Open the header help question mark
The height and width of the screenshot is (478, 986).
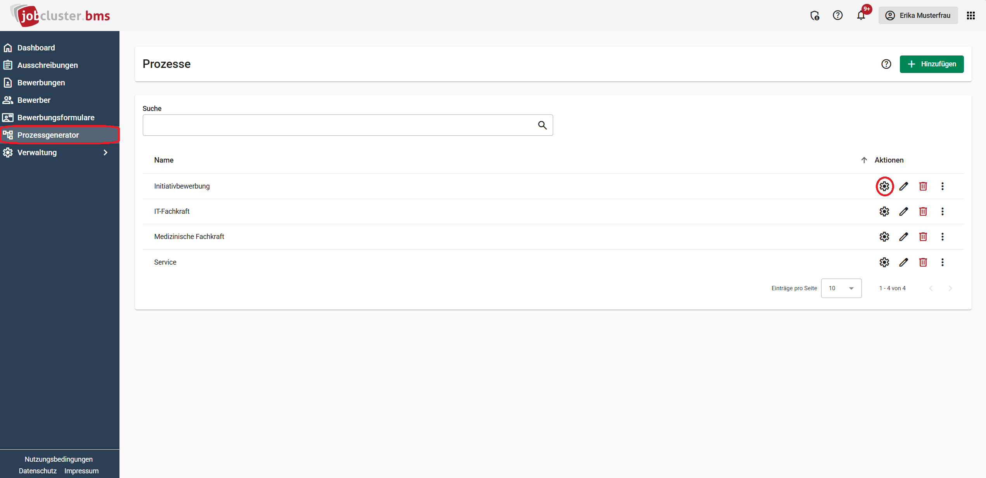[837, 16]
